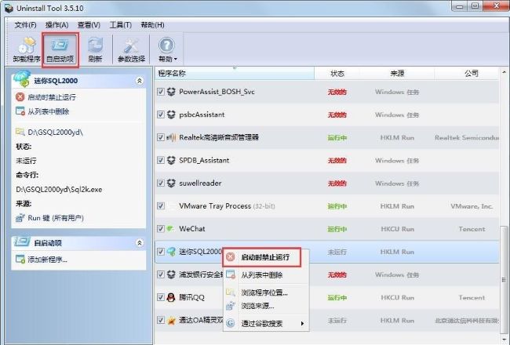The width and height of the screenshot is (510, 345).
Task: Click the SPDB_Assistant row icon
Action: coord(171,160)
